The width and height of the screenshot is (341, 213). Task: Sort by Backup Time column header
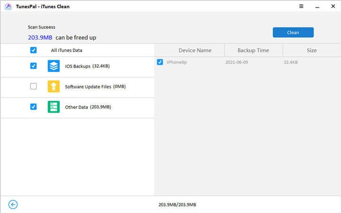(x=253, y=50)
